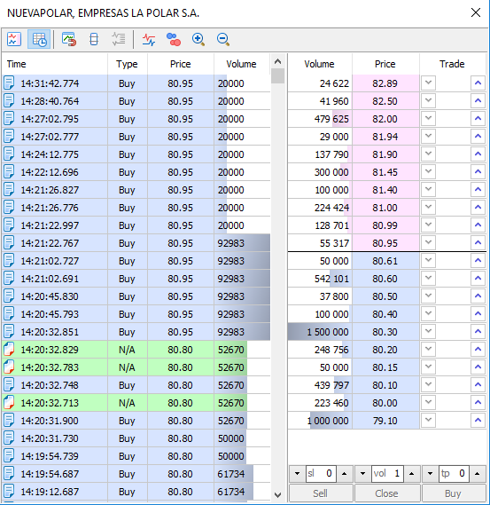This screenshot has height=505, width=490.
Task: Select the 14:20:31.730 trade row
Action: [136, 438]
